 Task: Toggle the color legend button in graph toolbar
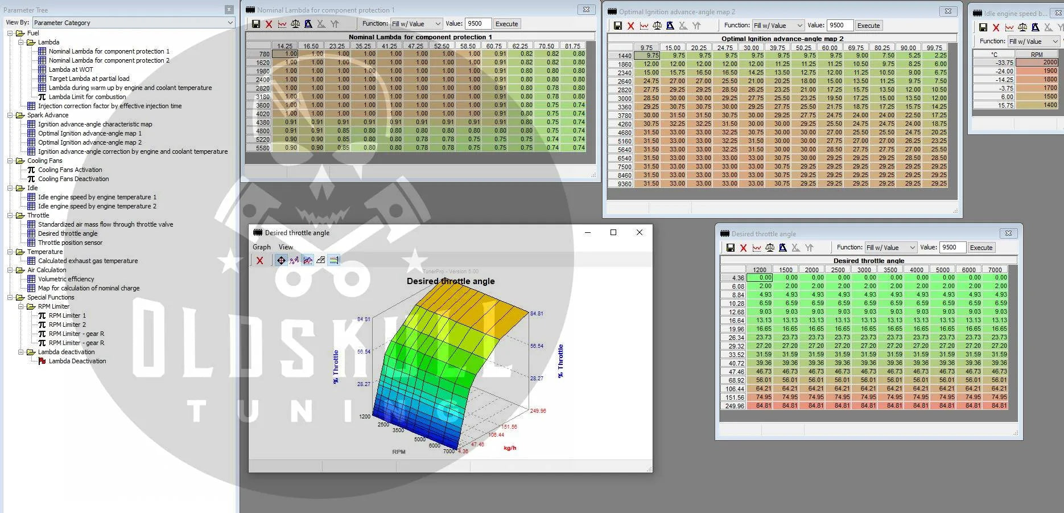(x=334, y=260)
